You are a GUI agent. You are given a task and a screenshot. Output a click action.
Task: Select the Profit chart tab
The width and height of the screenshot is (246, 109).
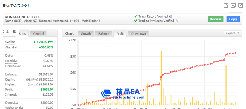120,34
